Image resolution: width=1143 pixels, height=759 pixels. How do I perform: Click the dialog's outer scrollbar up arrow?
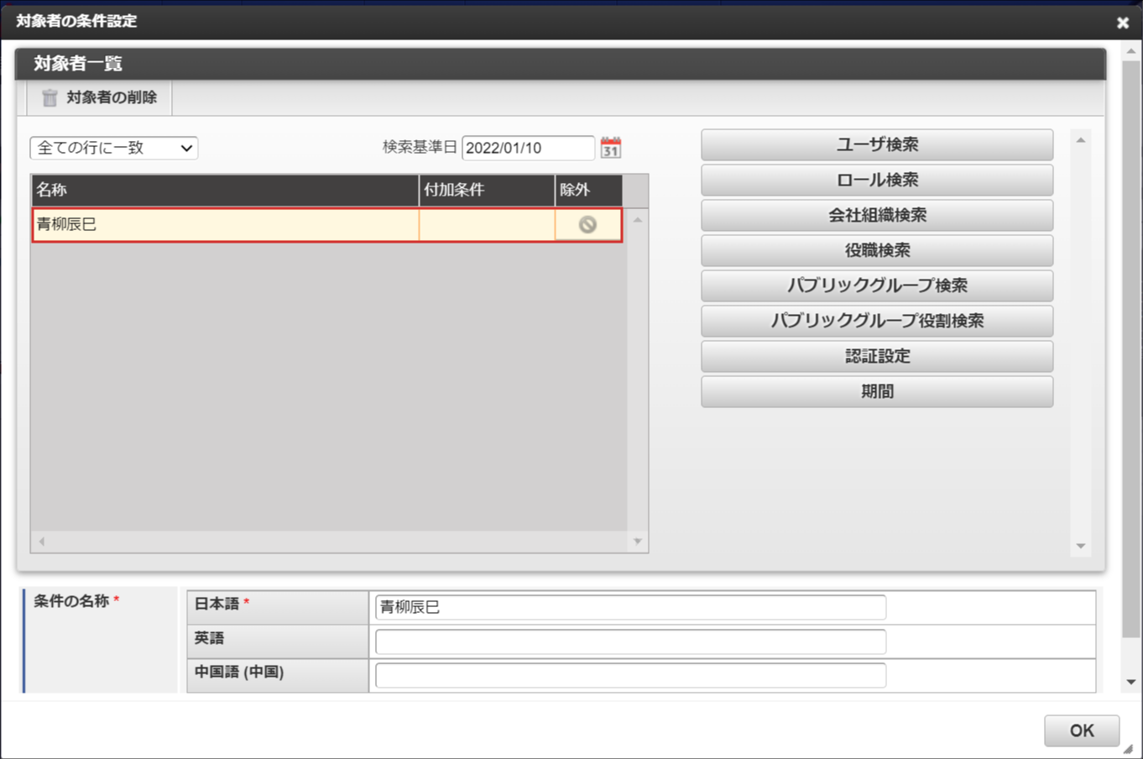coord(1131,52)
